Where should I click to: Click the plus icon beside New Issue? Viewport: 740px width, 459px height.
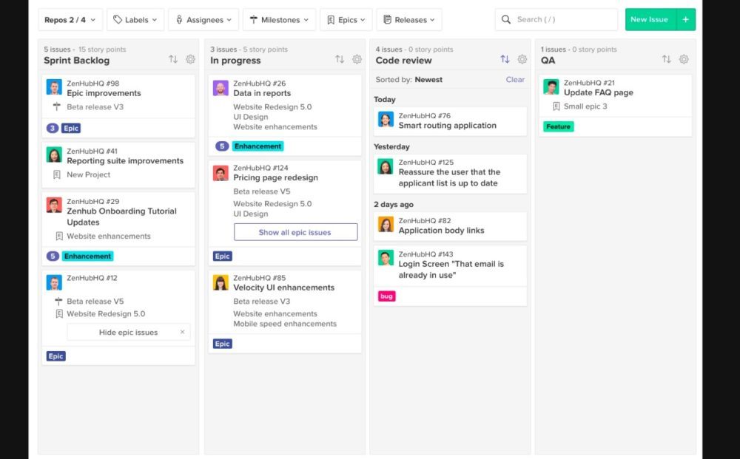(x=686, y=20)
